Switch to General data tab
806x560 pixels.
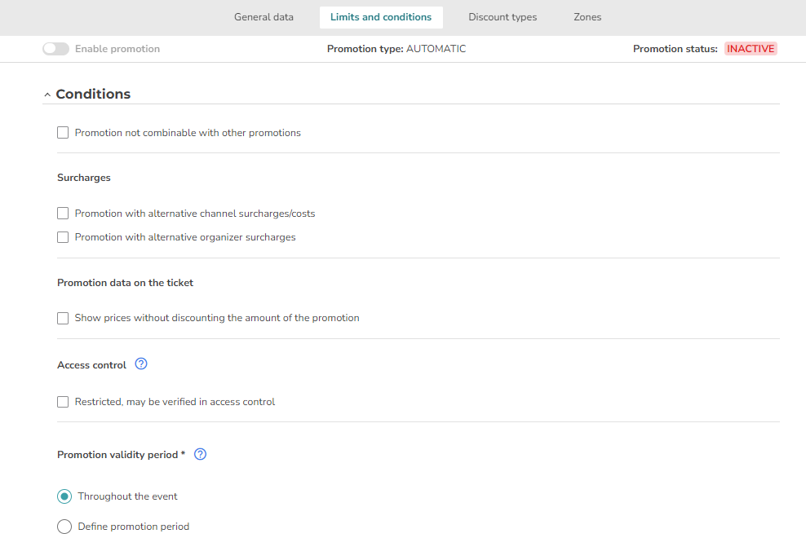coord(263,17)
